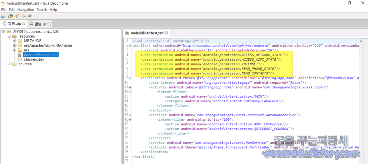
Task: Maximize the Java Decompiler window
Action: point(350,3)
